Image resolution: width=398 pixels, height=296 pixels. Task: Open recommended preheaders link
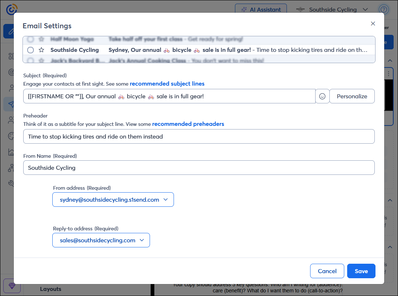click(x=188, y=124)
